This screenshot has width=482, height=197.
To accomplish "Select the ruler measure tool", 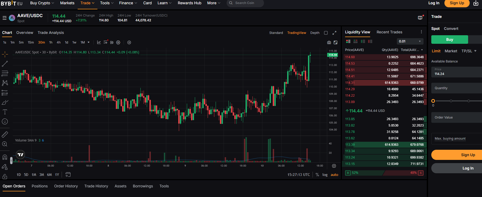I will (5, 134).
